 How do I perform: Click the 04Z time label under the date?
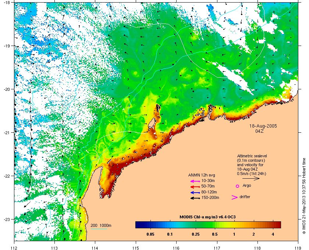coord(259,131)
